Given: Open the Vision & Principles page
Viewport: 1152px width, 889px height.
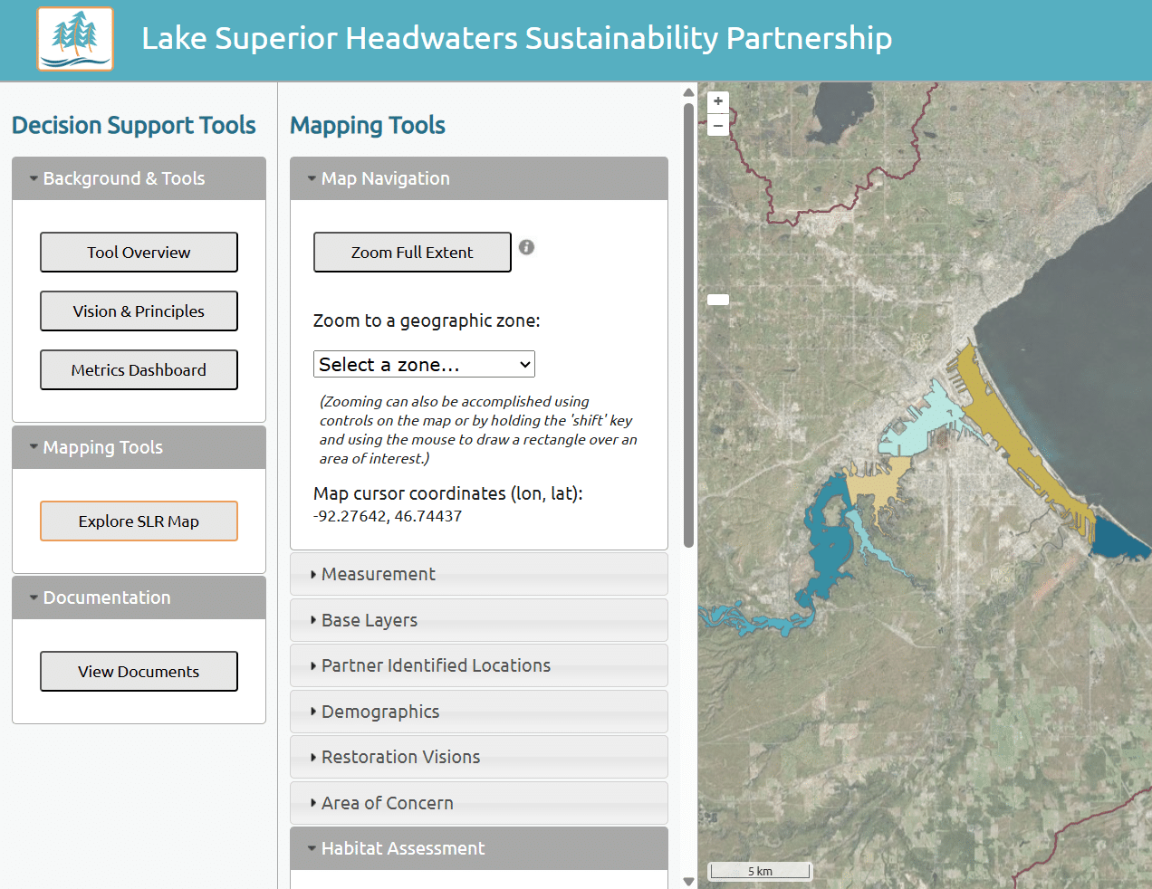Looking at the screenshot, I should click(x=139, y=311).
